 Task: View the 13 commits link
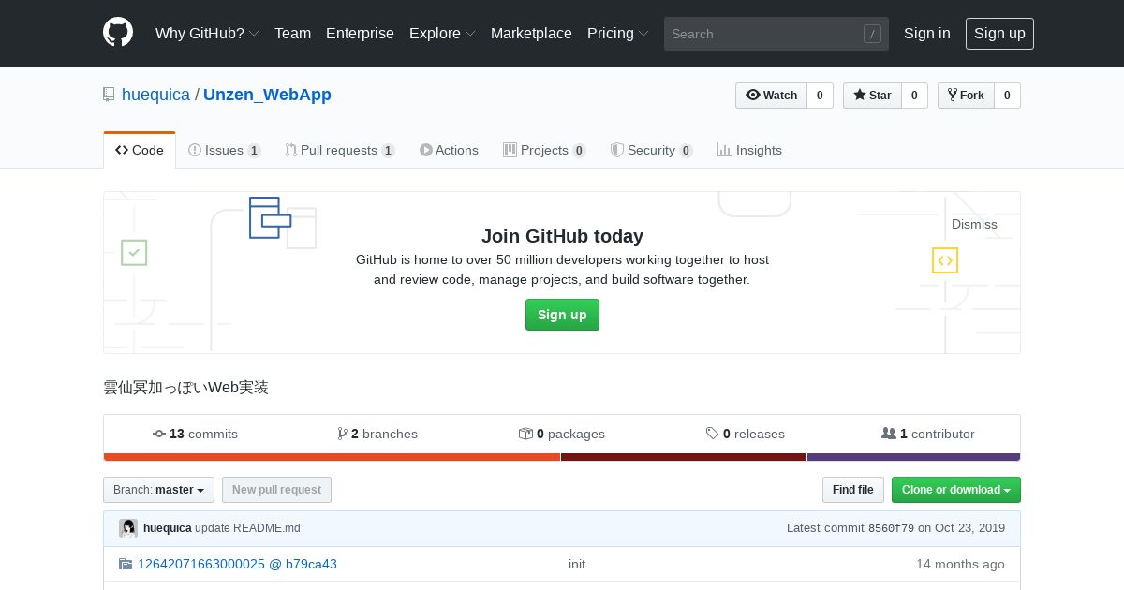click(x=195, y=434)
